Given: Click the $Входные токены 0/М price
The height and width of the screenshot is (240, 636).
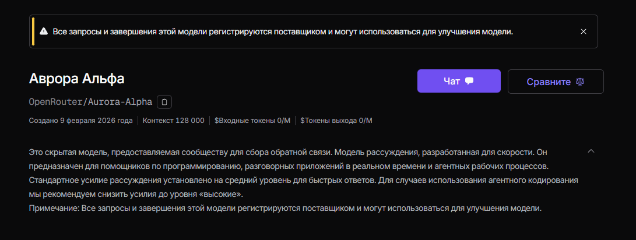Looking at the screenshot, I should (x=252, y=121).
